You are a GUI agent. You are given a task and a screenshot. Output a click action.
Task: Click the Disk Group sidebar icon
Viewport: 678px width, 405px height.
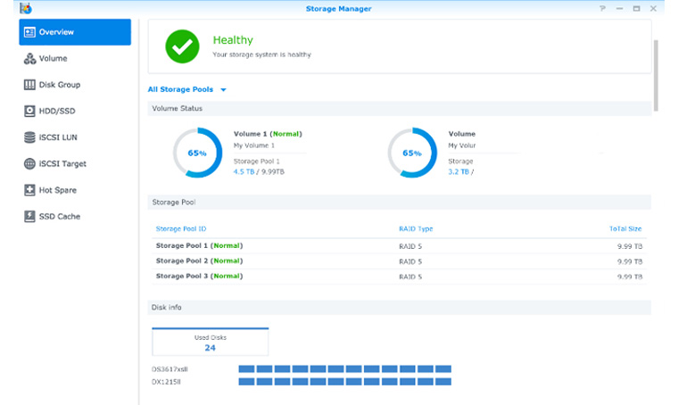click(29, 85)
